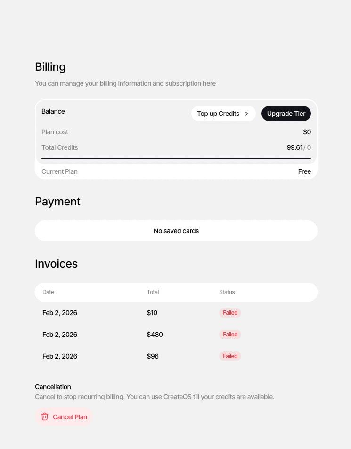This screenshot has width=351, height=449.
Task: Click the Invoices section heading
Action: (56, 263)
